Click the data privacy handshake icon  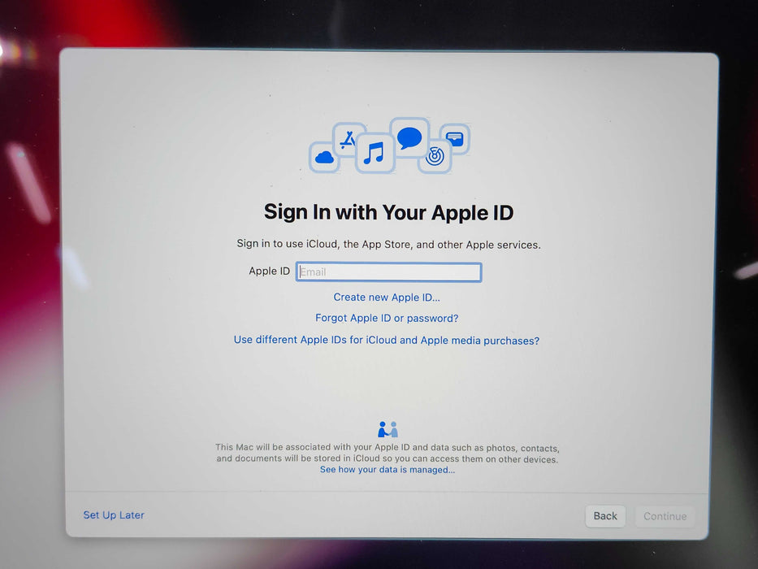click(388, 429)
